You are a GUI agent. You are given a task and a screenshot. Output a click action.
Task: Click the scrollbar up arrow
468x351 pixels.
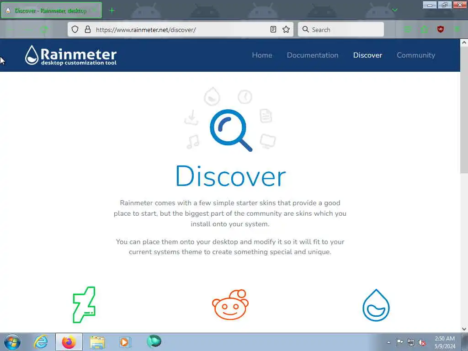464,43
